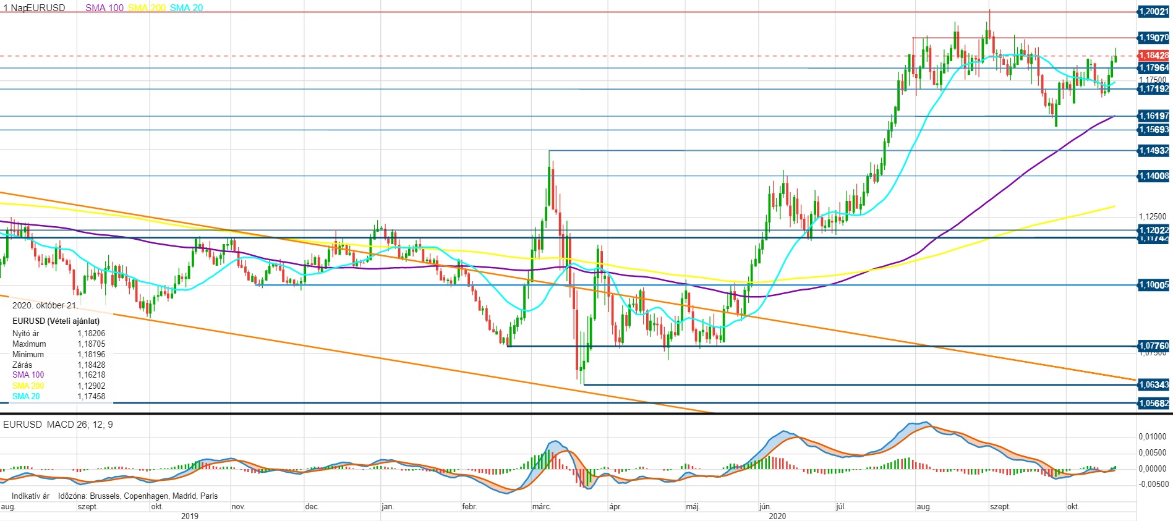Click the red 1,18428 current price tag

1154,56
